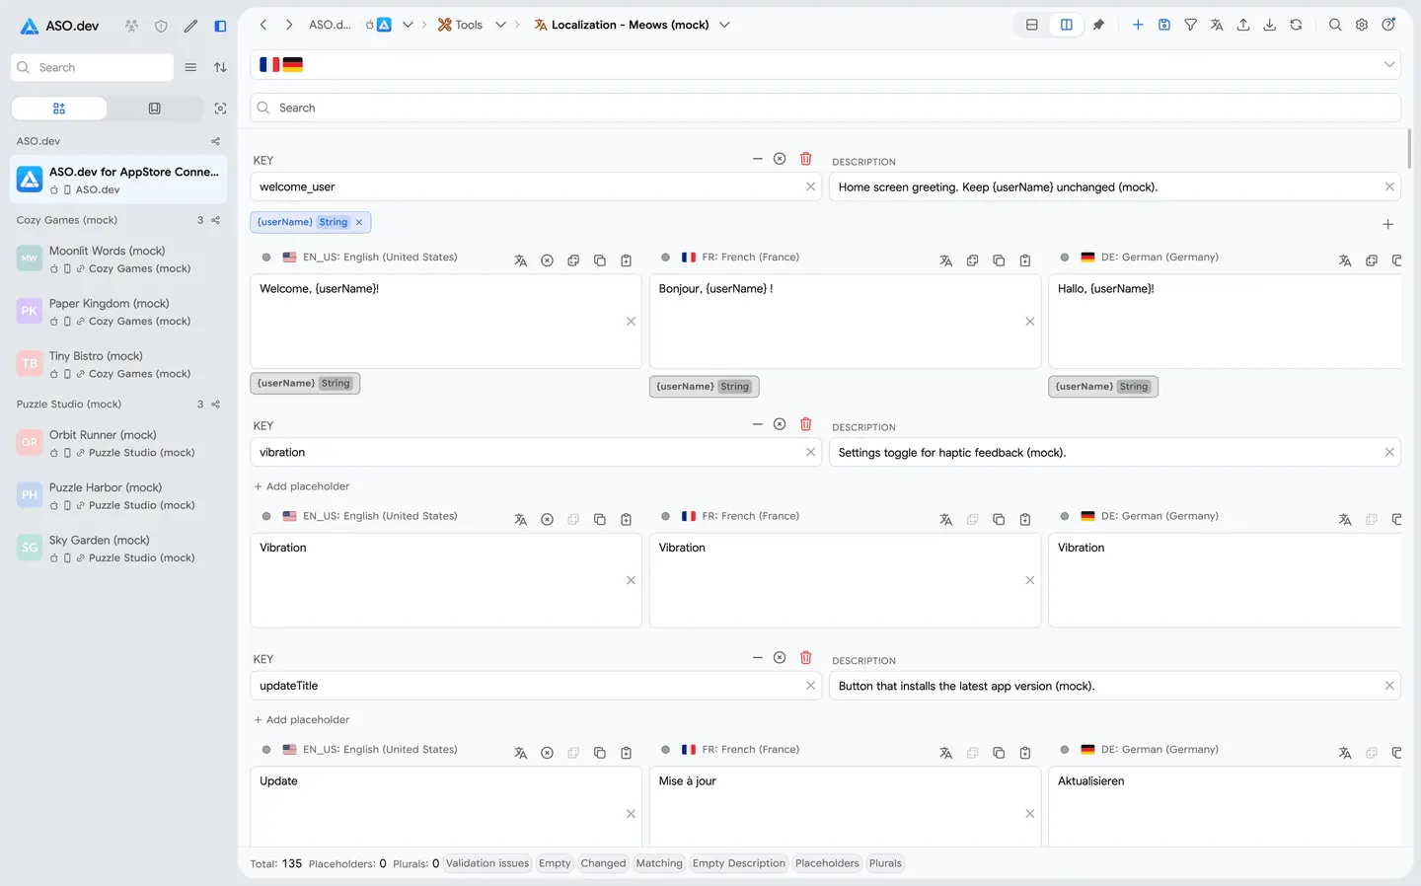Open settings with the gear icon
The height and width of the screenshot is (886, 1421).
click(x=1362, y=25)
